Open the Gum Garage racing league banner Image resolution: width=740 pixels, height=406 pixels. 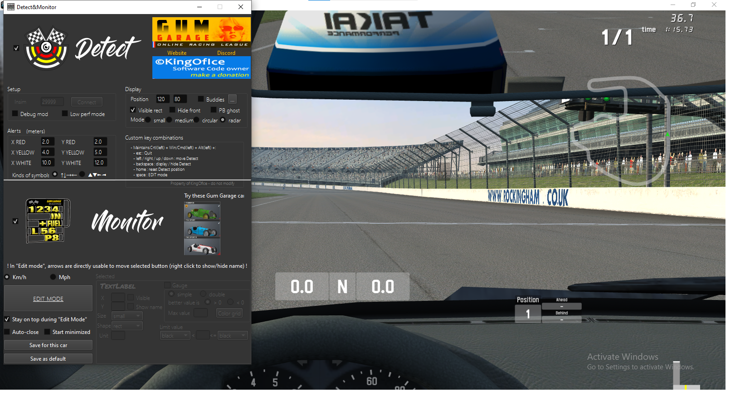pyautogui.click(x=201, y=32)
